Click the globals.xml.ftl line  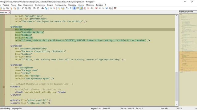tap(31, 100)
